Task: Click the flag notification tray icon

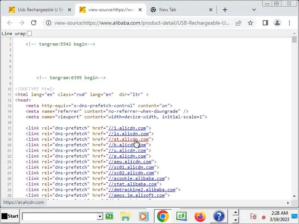Action: [x=254, y=217]
